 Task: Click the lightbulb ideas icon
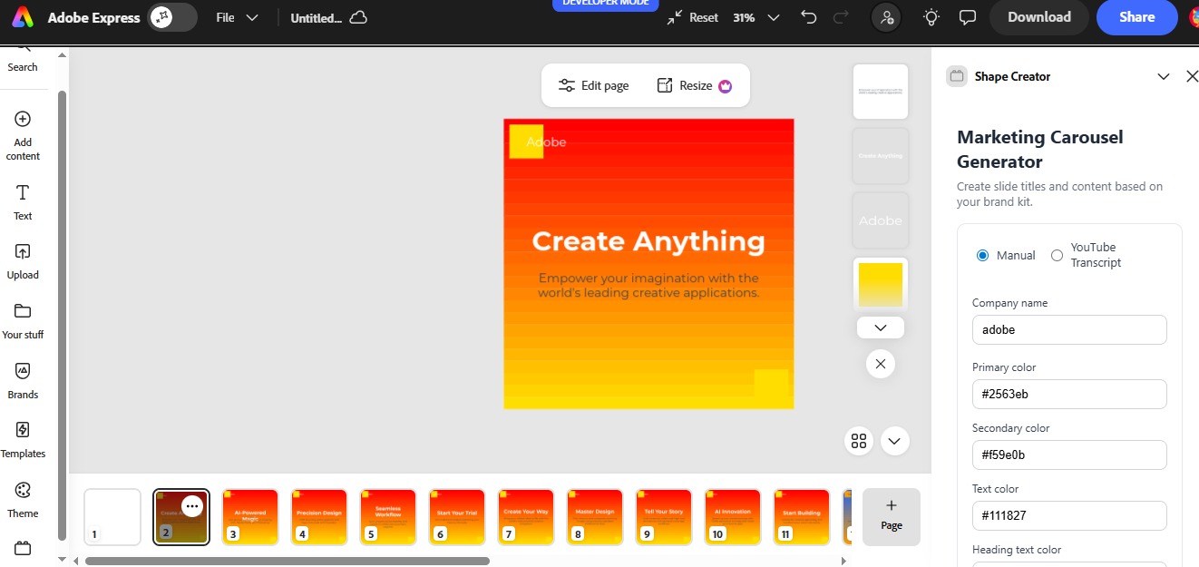pyautogui.click(x=931, y=17)
